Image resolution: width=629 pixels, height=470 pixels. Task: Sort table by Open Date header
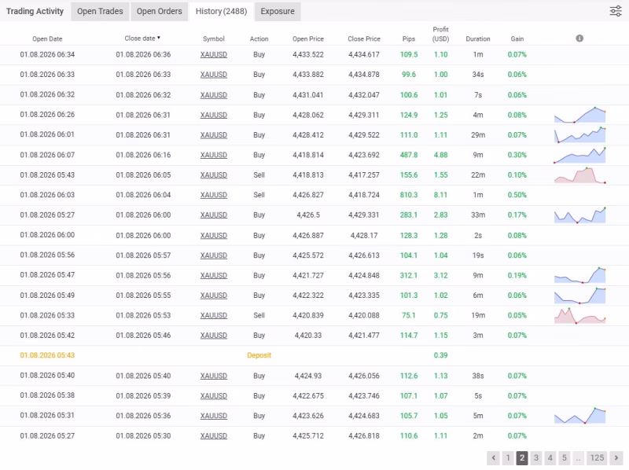click(47, 39)
